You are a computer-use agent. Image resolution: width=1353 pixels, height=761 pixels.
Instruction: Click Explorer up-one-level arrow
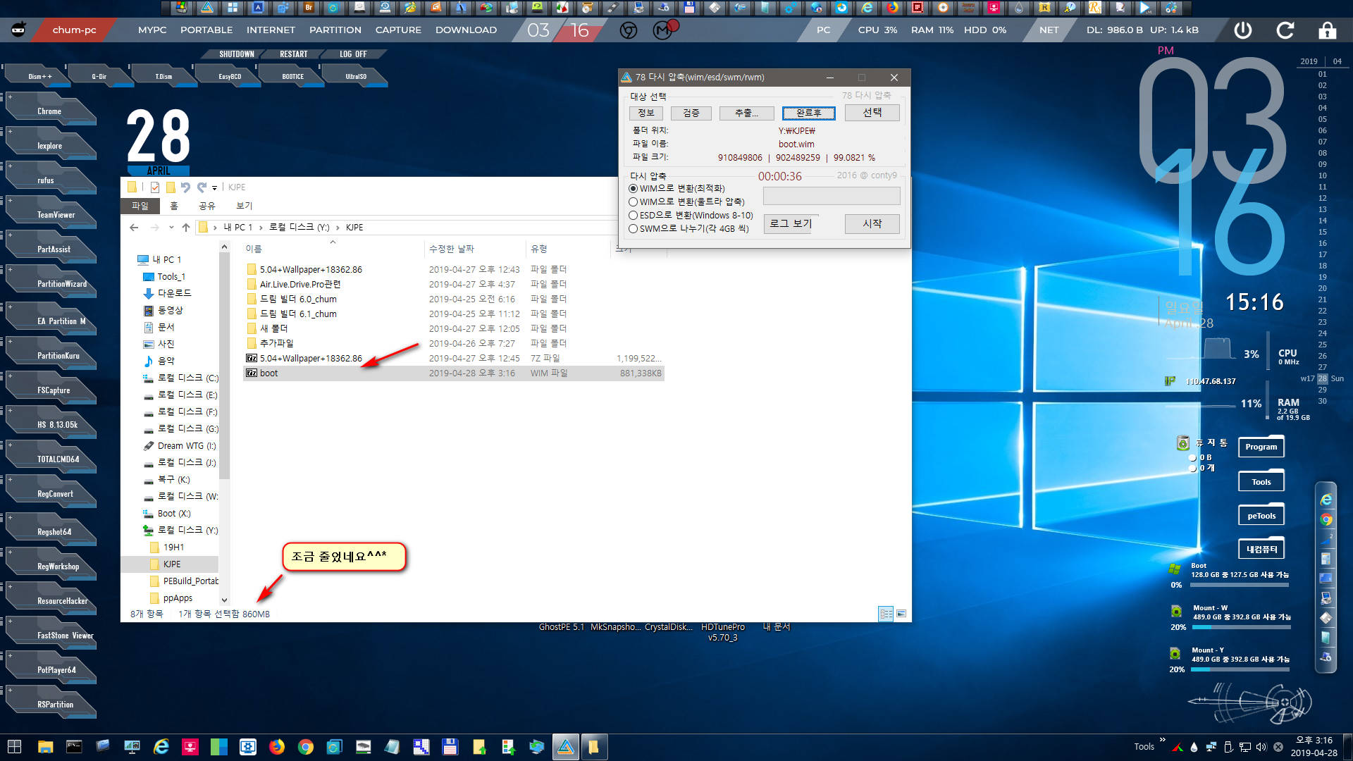[186, 228]
